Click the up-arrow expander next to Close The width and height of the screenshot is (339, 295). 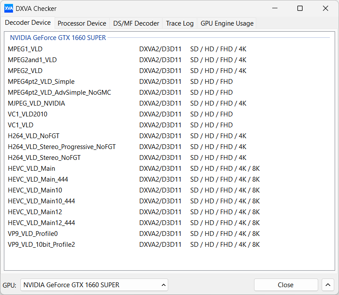pyautogui.click(x=328, y=285)
